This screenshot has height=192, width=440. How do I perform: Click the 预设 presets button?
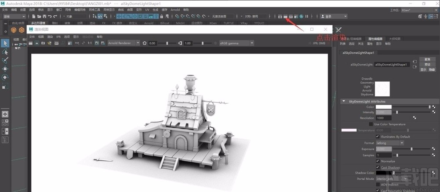click(x=427, y=65)
